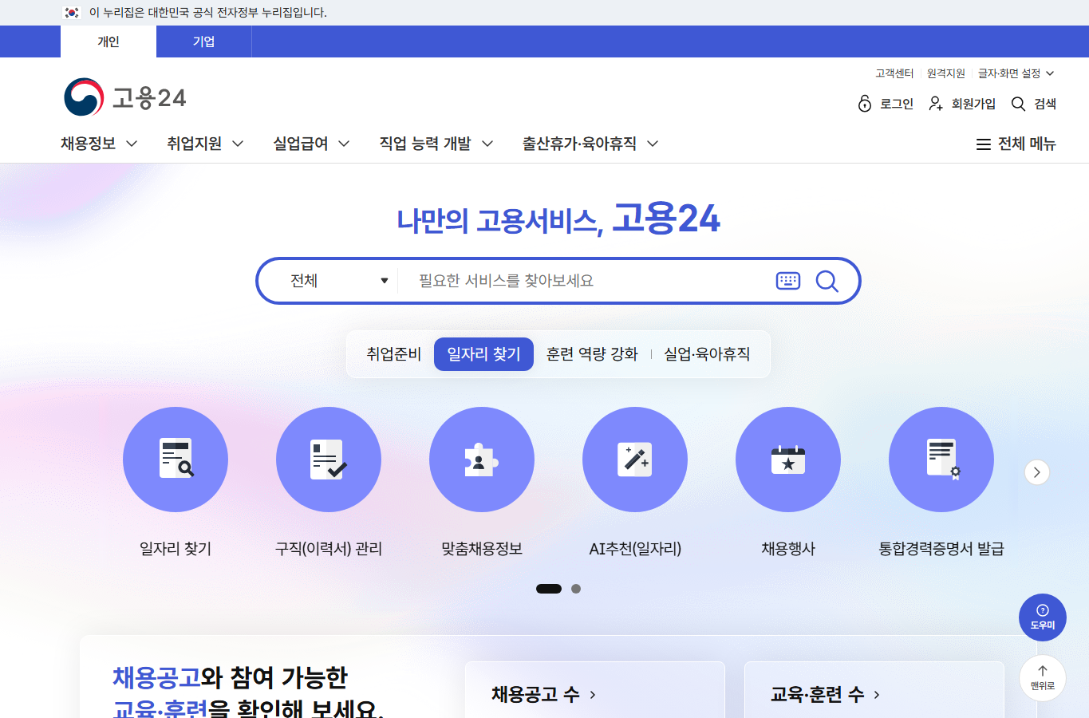
Task: Expand the 직업 능력 개발 menu
Action: (436, 144)
